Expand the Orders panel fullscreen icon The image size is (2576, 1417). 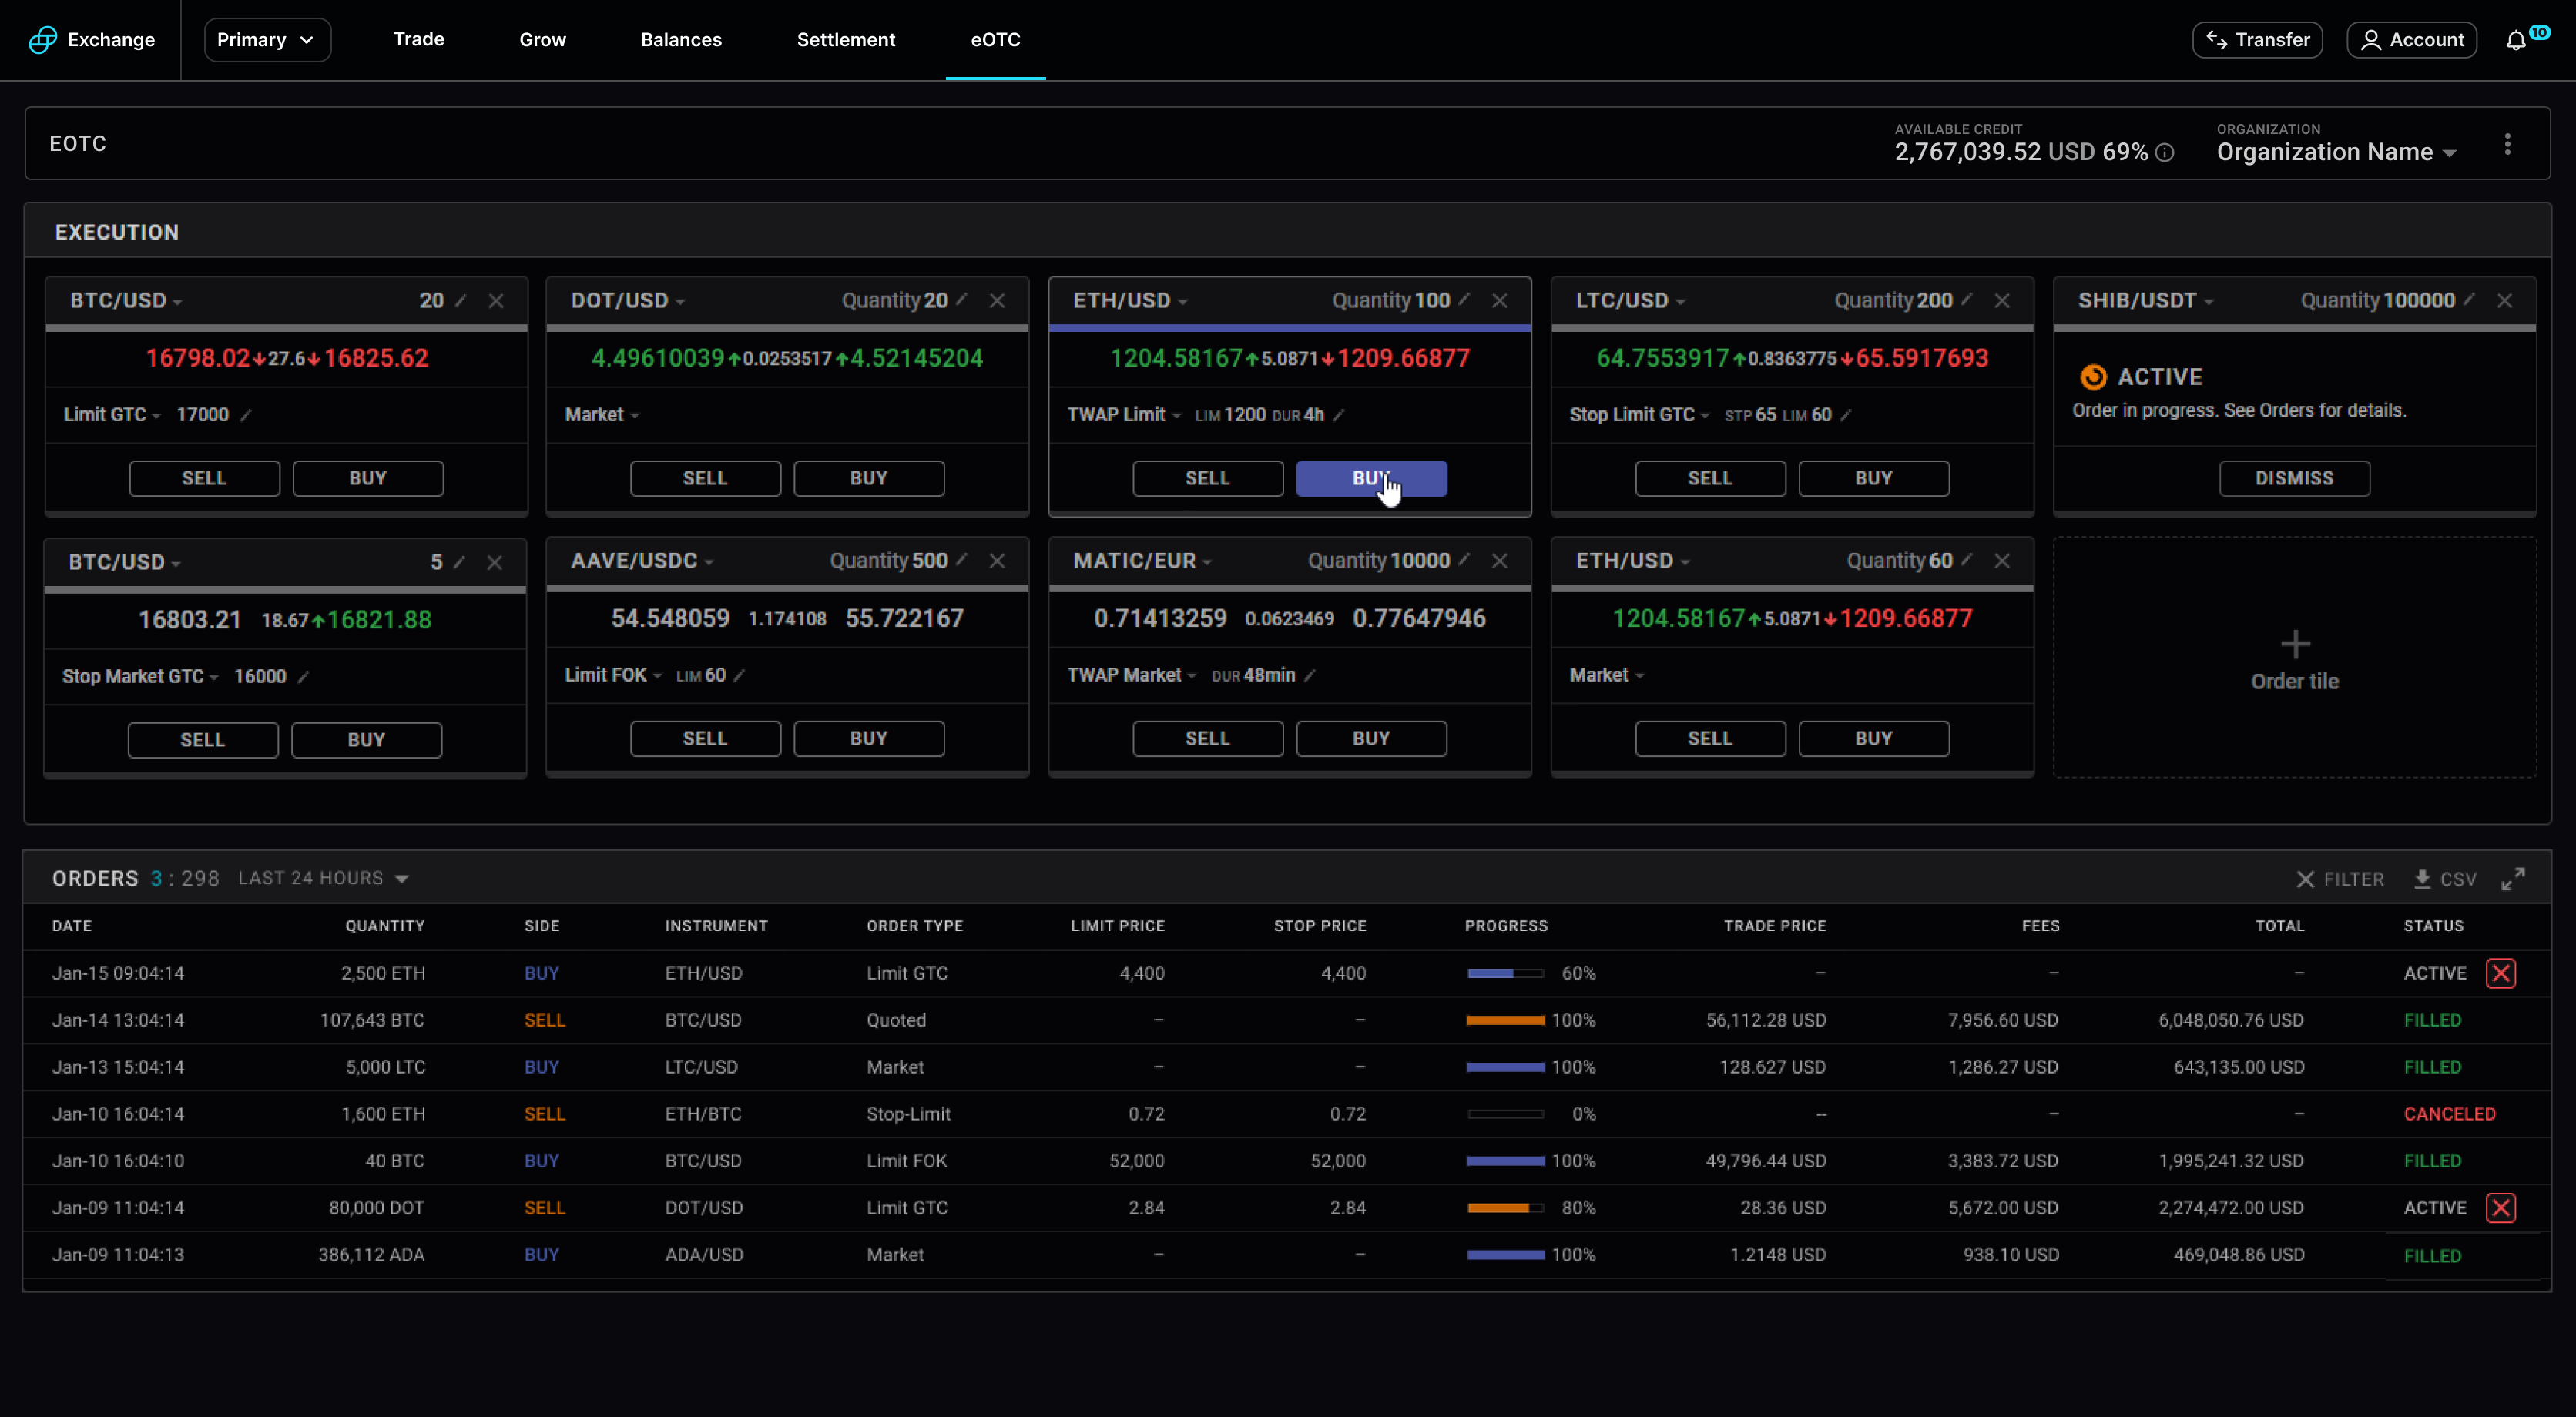(2513, 878)
